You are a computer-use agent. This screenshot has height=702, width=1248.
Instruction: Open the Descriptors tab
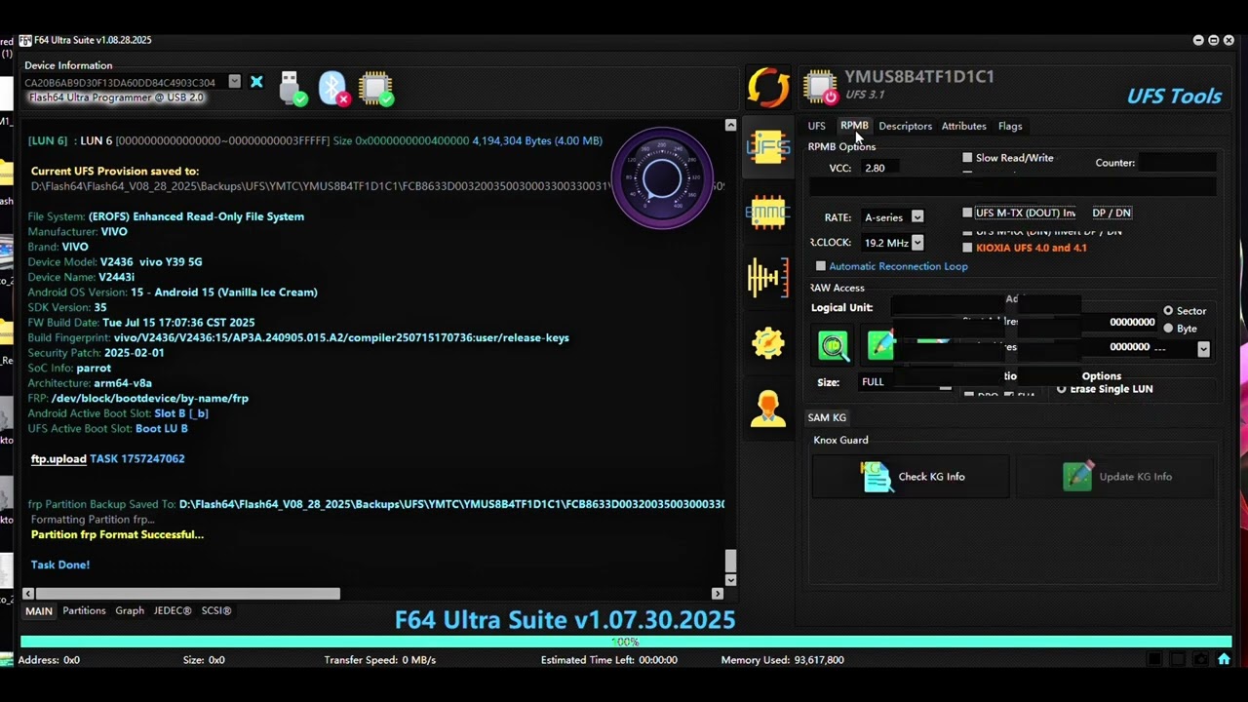[905, 126]
